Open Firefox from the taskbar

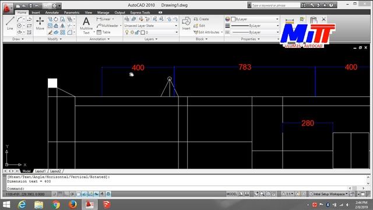pyautogui.click(x=72, y=205)
